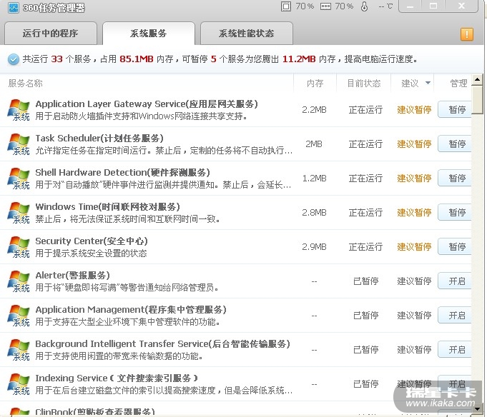The image size is (487, 417).
Task: Click the blue checkmark status icon
Action: pyautogui.click(x=14, y=59)
